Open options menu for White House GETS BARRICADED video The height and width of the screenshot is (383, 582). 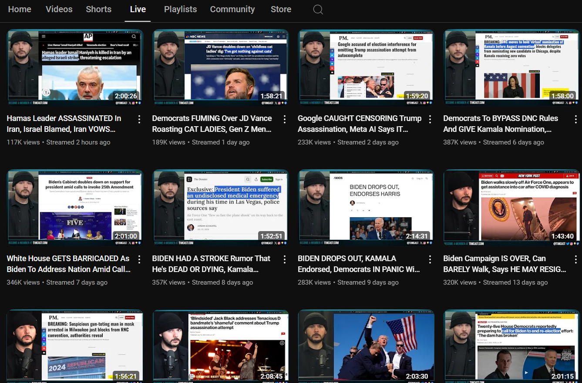(x=139, y=259)
